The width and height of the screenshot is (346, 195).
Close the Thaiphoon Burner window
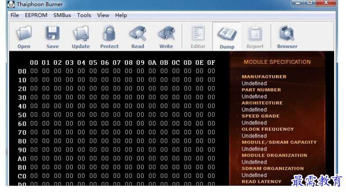(x=326, y=3)
